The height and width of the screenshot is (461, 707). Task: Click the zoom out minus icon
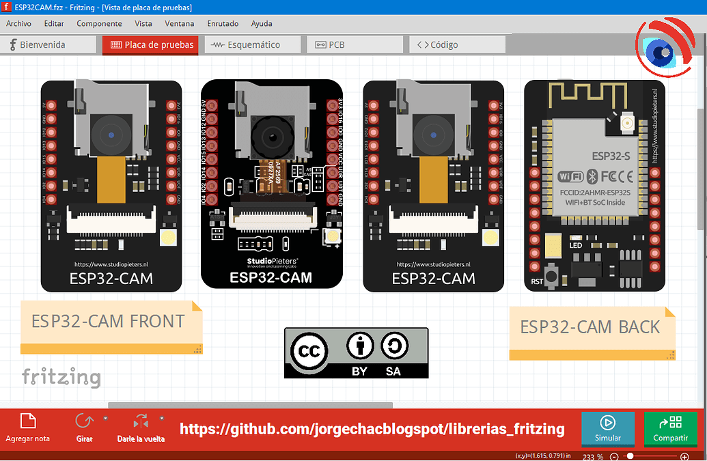click(614, 456)
